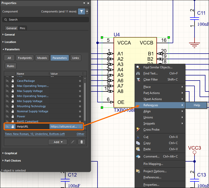The width and height of the screenshot is (209, 188).
Task: Click the pencil edit icon
Action: tap(73, 142)
